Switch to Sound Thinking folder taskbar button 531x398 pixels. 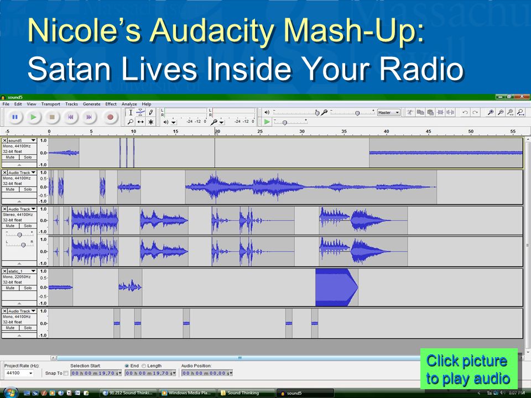coord(245,393)
